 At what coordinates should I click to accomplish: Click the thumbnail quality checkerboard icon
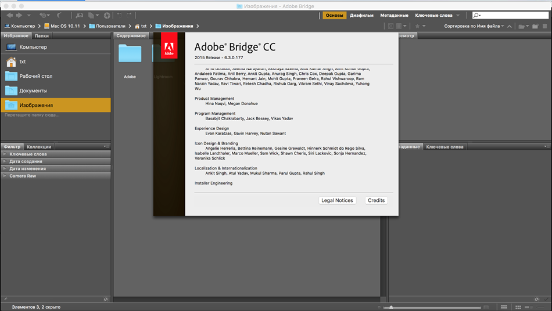click(x=391, y=26)
